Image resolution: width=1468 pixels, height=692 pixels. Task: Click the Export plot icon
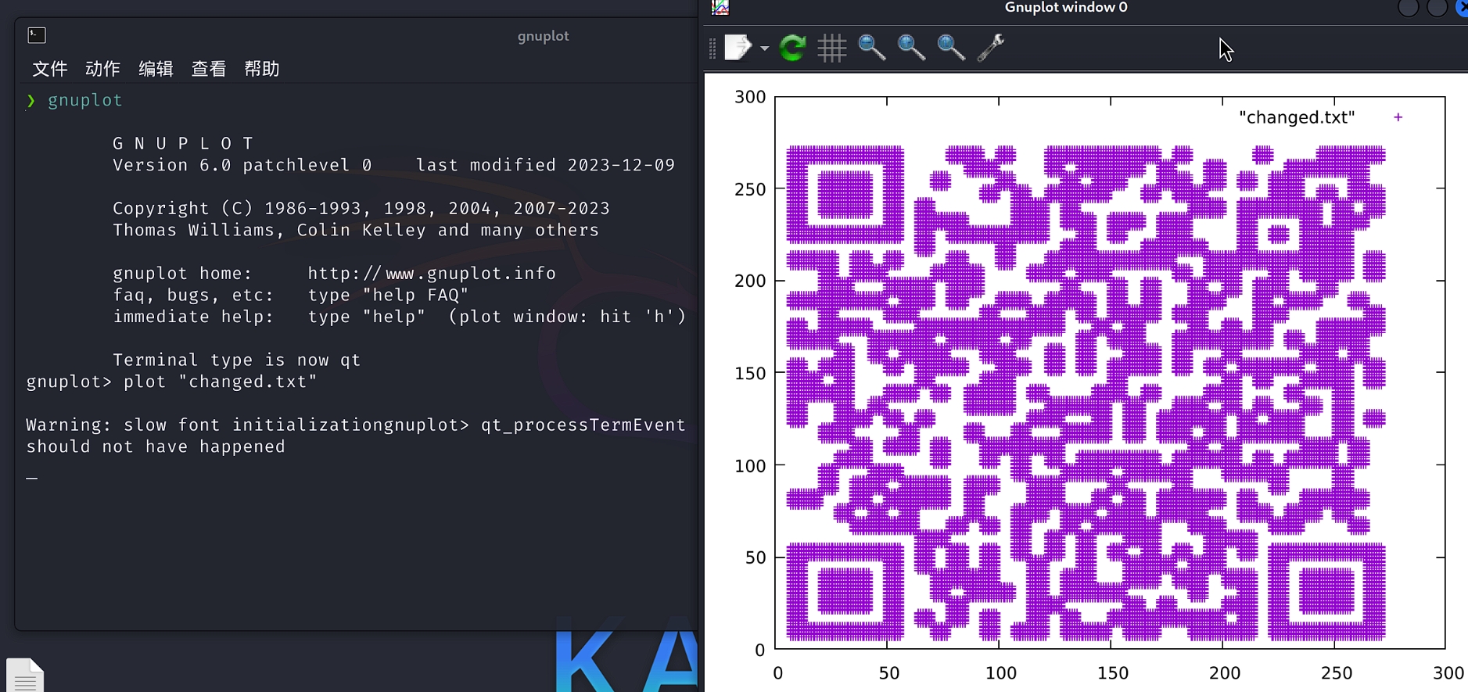(x=737, y=48)
